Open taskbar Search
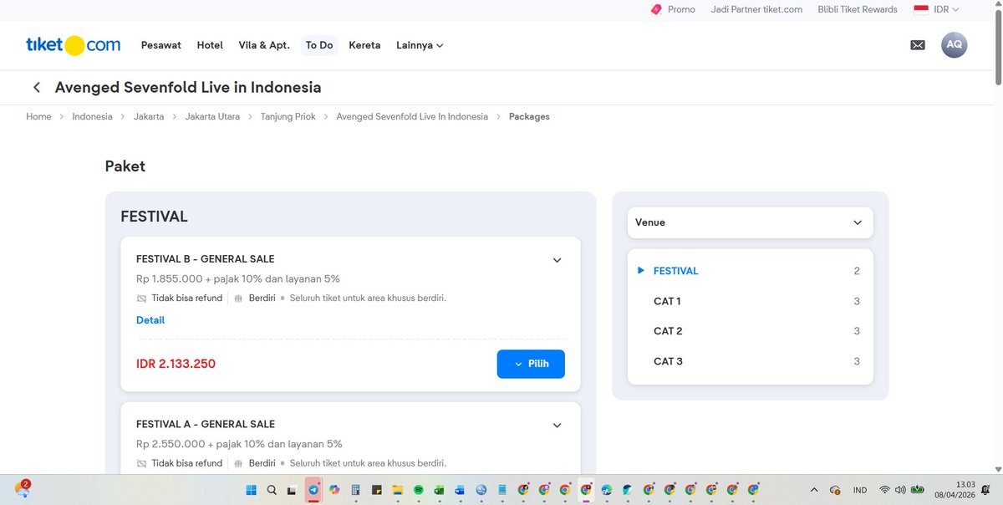The image size is (1003, 505). pyautogui.click(x=272, y=490)
